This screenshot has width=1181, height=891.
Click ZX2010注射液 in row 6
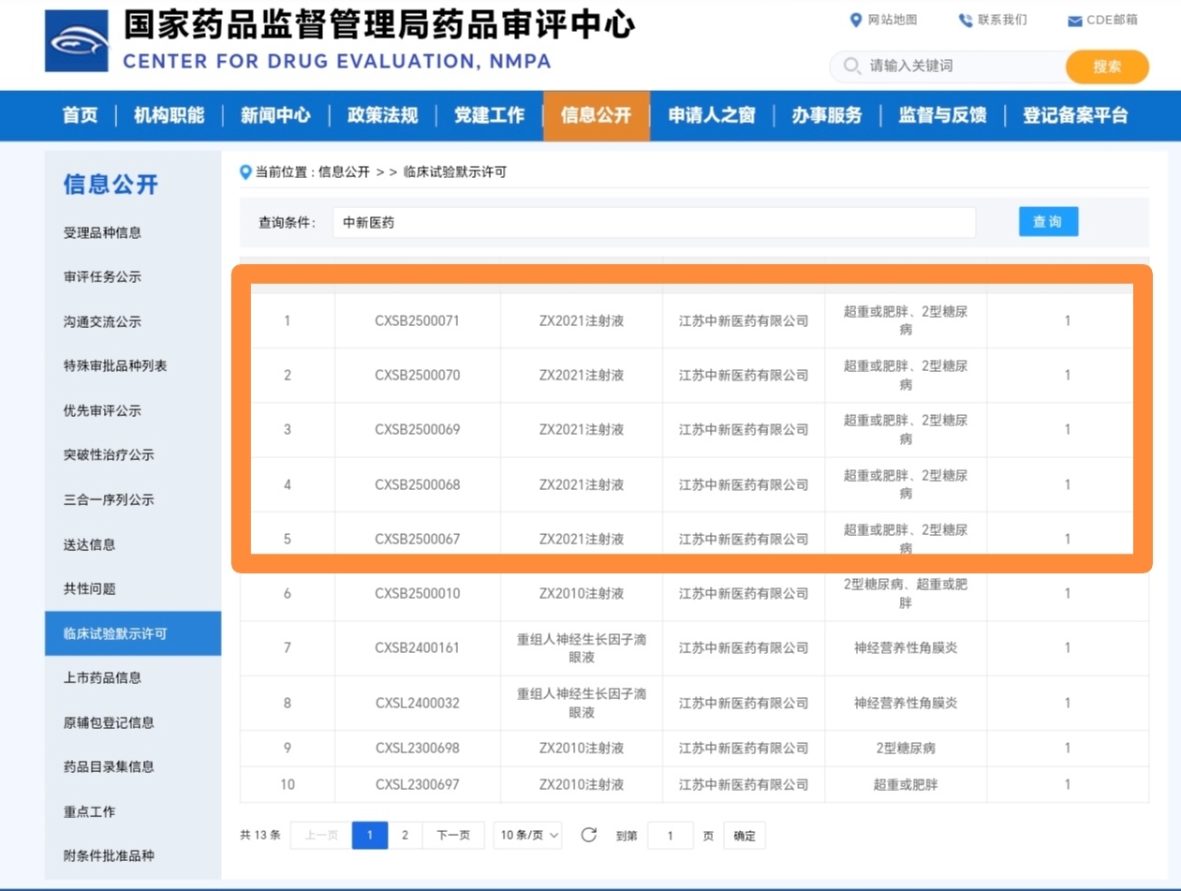click(582, 593)
